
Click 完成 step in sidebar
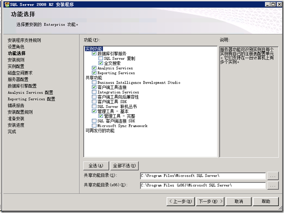(12, 132)
